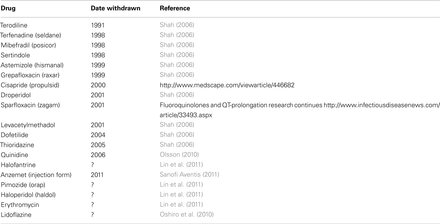Select the Sertindole drug name
The height and width of the screenshot is (224, 440).
(x=15, y=55)
